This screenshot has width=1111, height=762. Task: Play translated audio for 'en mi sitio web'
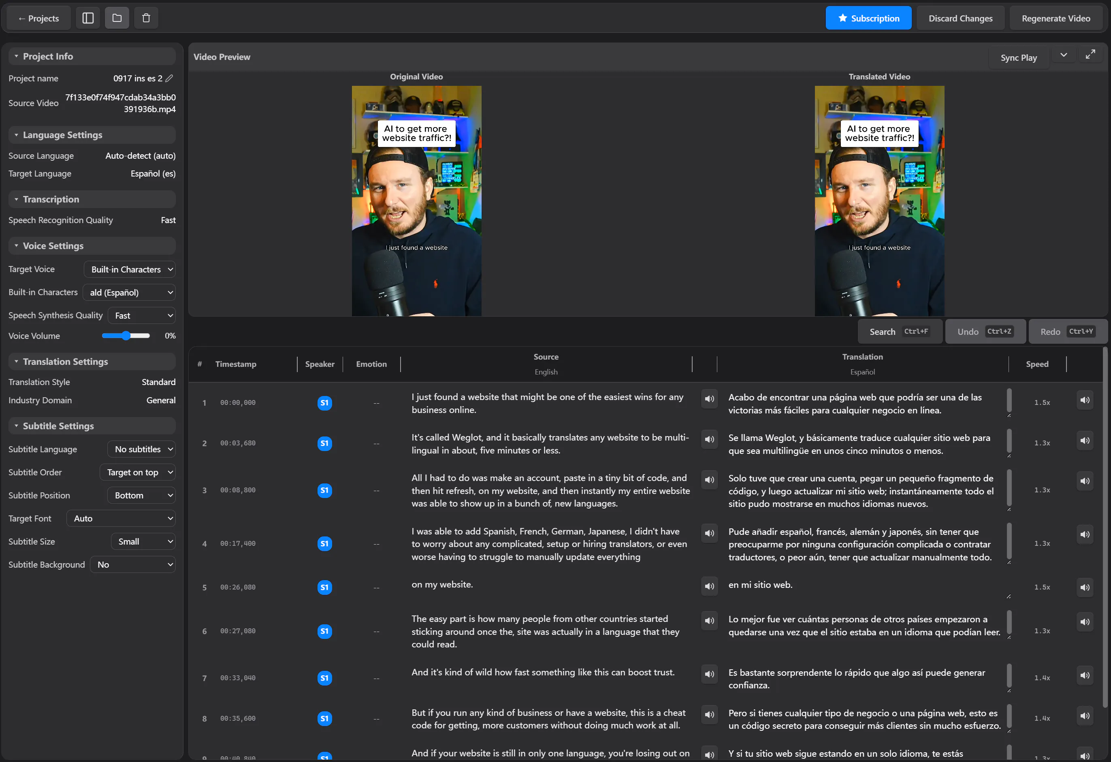[1085, 587]
